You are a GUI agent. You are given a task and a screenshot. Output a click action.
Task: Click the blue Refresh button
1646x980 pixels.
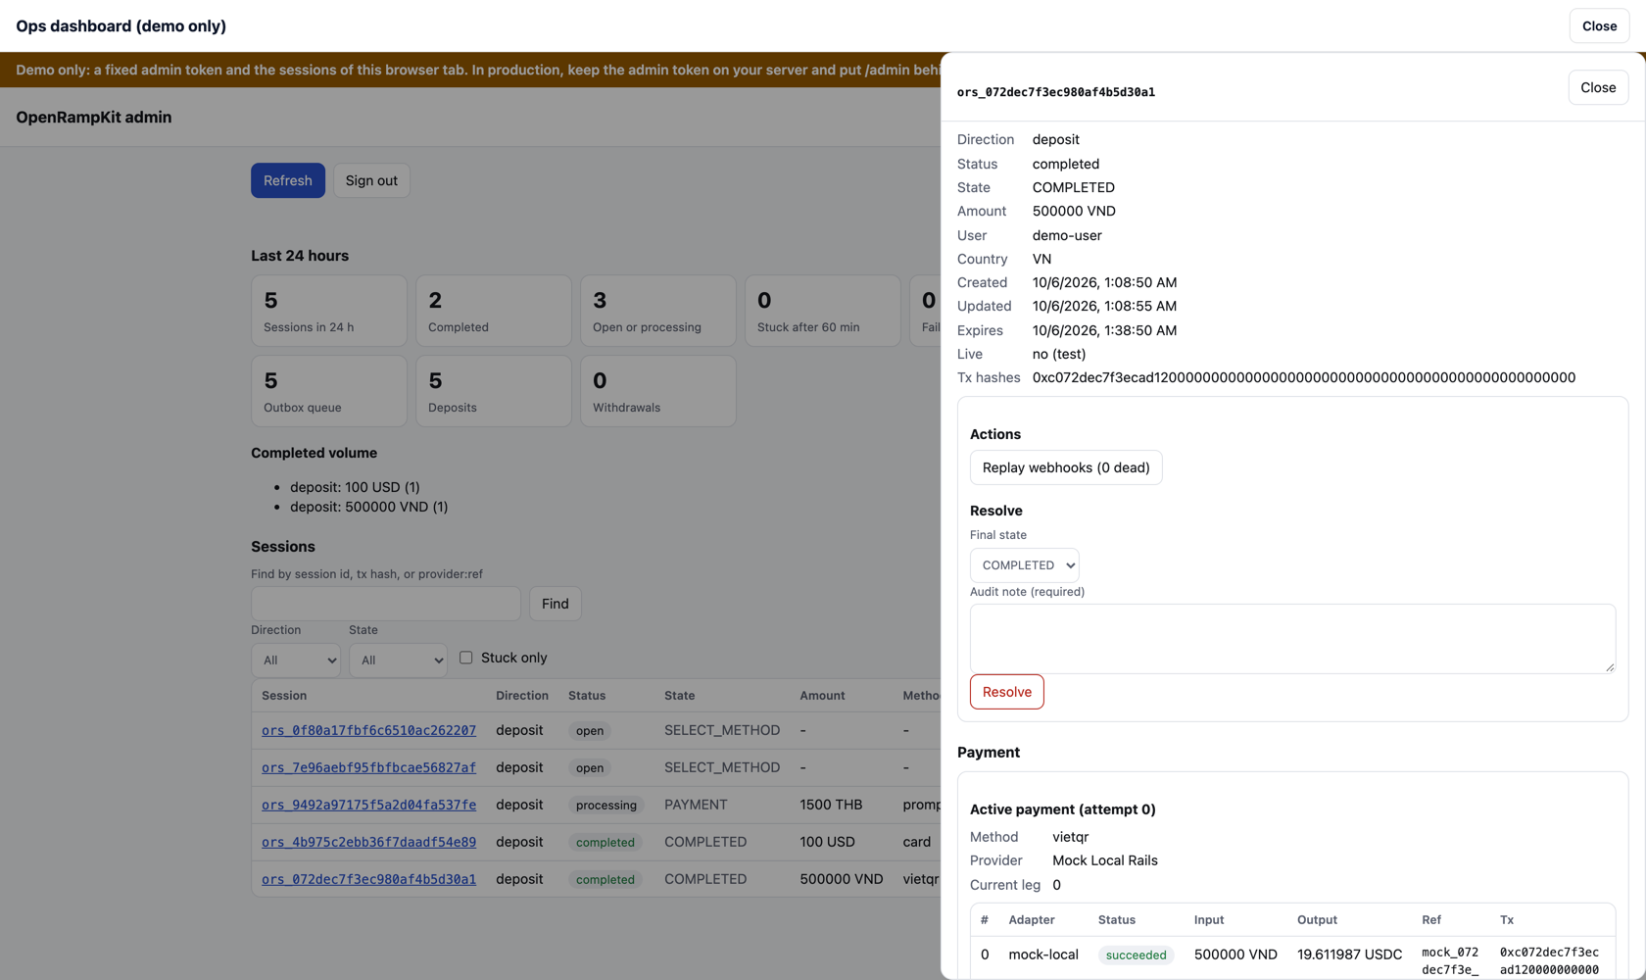pyautogui.click(x=288, y=180)
